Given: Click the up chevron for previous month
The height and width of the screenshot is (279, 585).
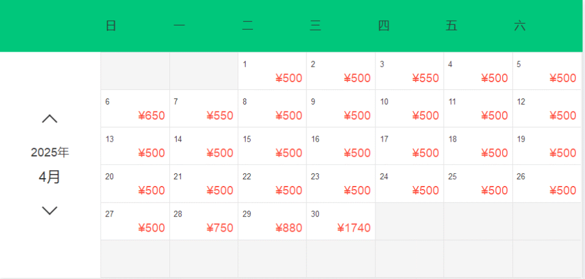Looking at the screenshot, I should 49,119.
